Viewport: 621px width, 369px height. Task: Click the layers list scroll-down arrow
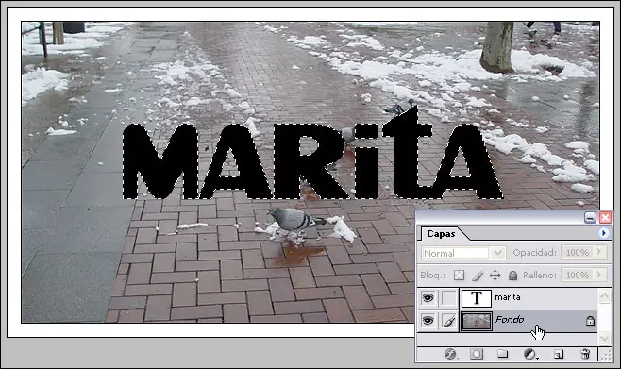[x=604, y=338]
